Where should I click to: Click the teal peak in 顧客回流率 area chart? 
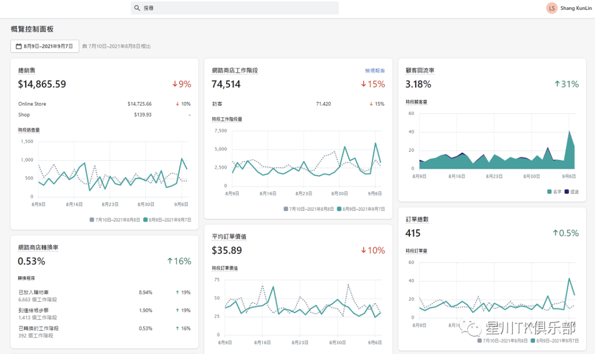tap(569, 132)
